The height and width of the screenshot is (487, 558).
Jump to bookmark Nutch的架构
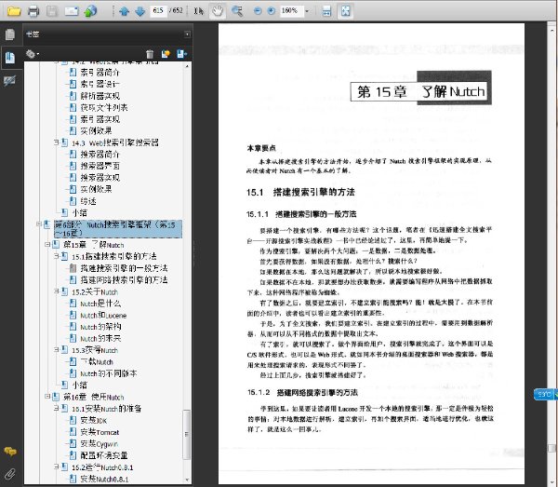[100, 326]
